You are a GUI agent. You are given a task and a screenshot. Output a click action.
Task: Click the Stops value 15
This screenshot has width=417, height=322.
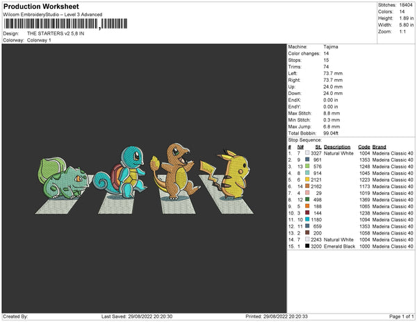pyautogui.click(x=326, y=60)
